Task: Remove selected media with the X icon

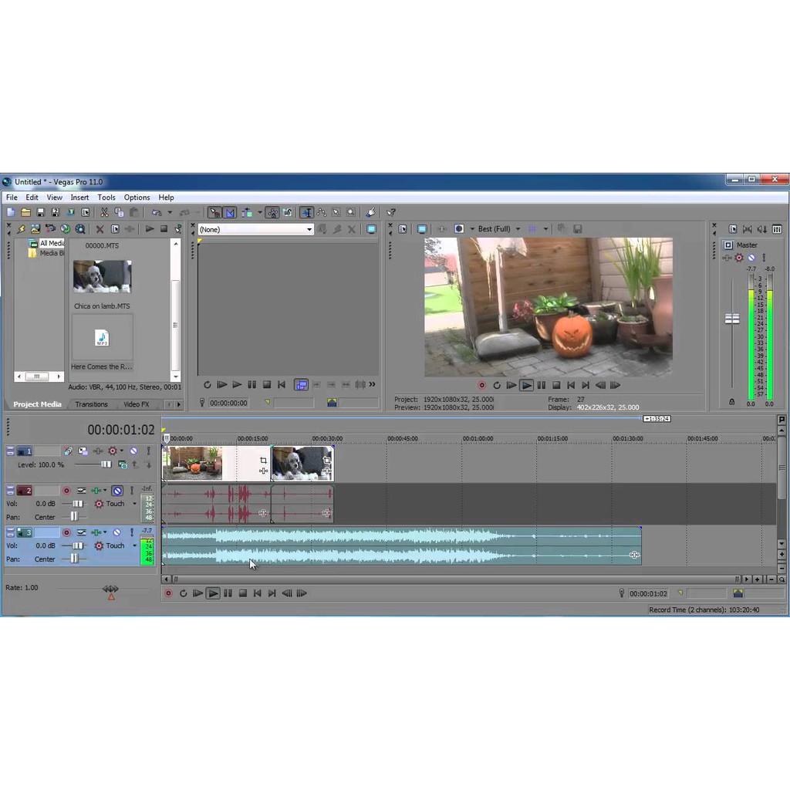Action: click(100, 229)
